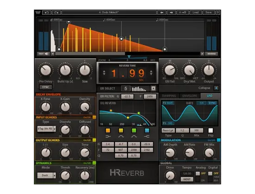
Task: Click the ER SELECT value 5 field
Action: [x=126, y=89]
